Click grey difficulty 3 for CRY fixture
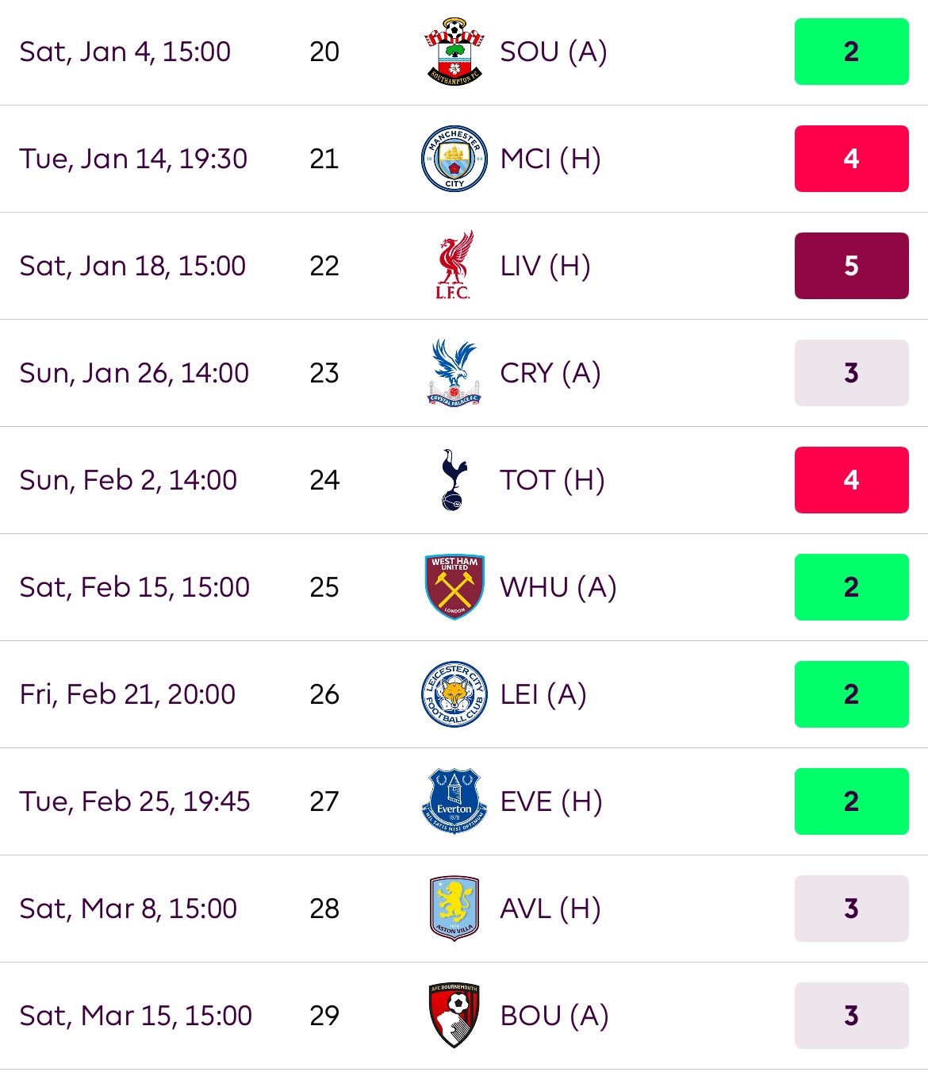 [851, 373]
